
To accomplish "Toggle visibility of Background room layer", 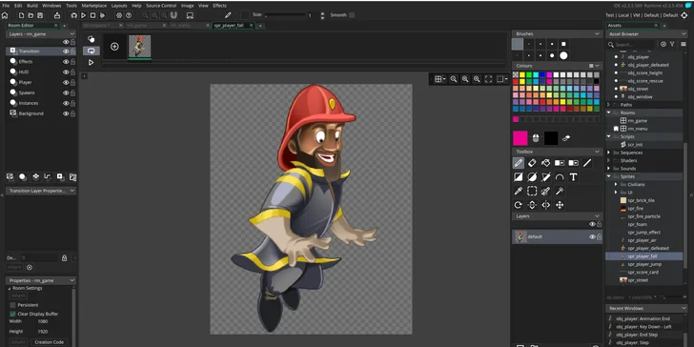I will coord(66,113).
